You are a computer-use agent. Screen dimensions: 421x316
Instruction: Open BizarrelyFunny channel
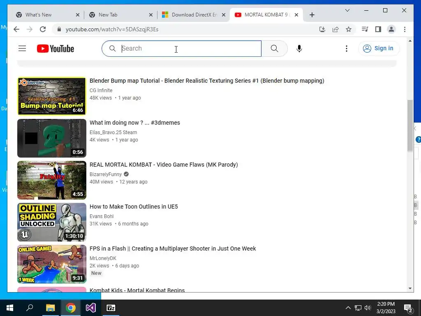pyautogui.click(x=106, y=174)
